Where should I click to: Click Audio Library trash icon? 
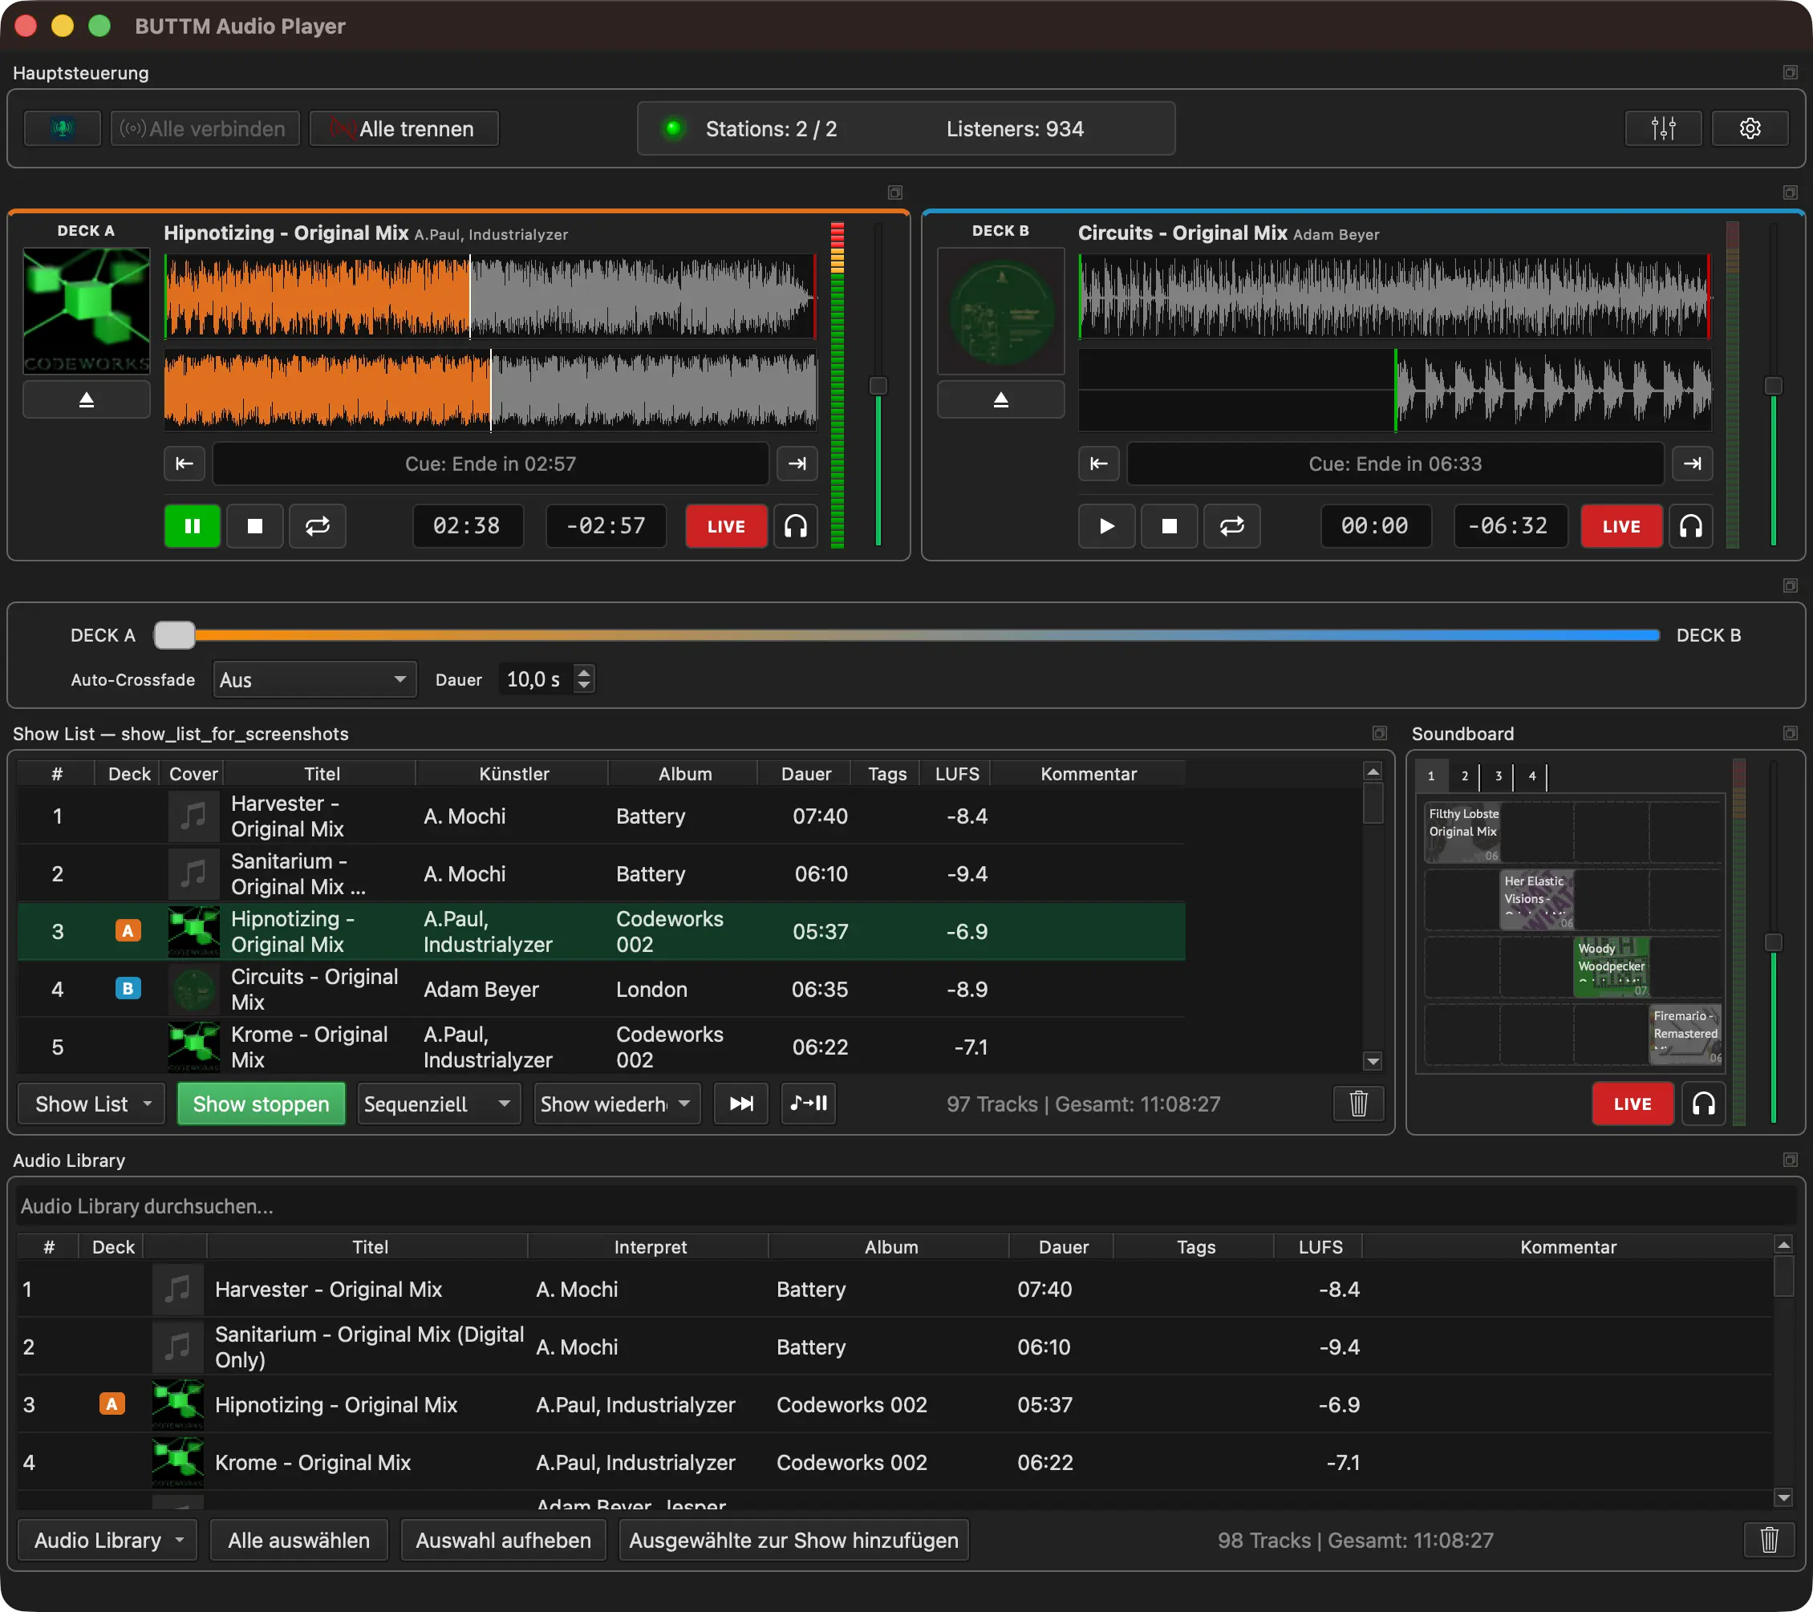[x=1769, y=1540]
